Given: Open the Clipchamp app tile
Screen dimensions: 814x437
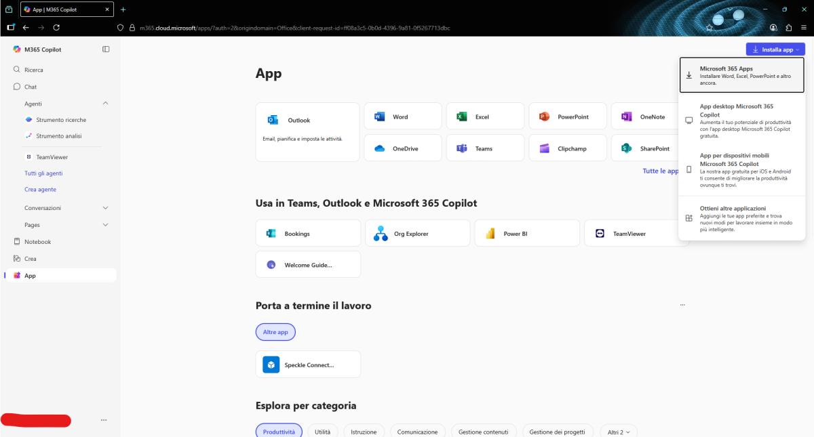Looking at the screenshot, I should click(568, 148).
